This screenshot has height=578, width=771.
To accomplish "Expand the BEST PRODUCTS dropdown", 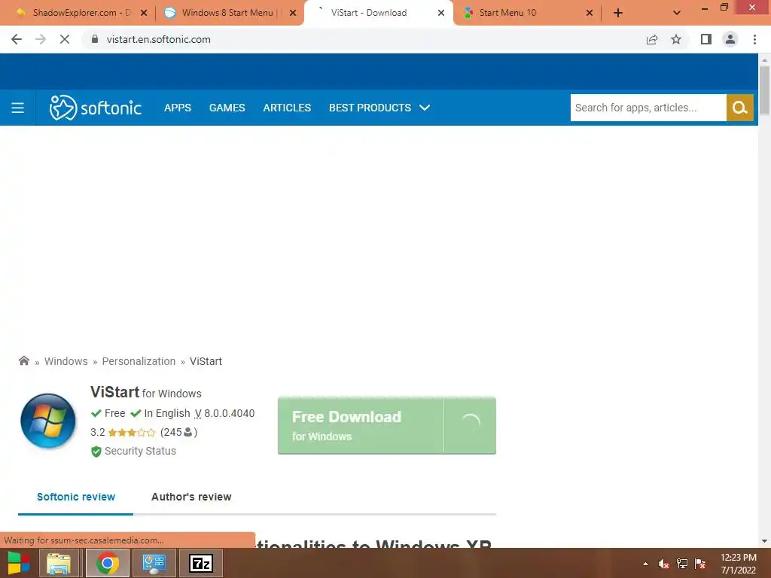I will point(379,108).
